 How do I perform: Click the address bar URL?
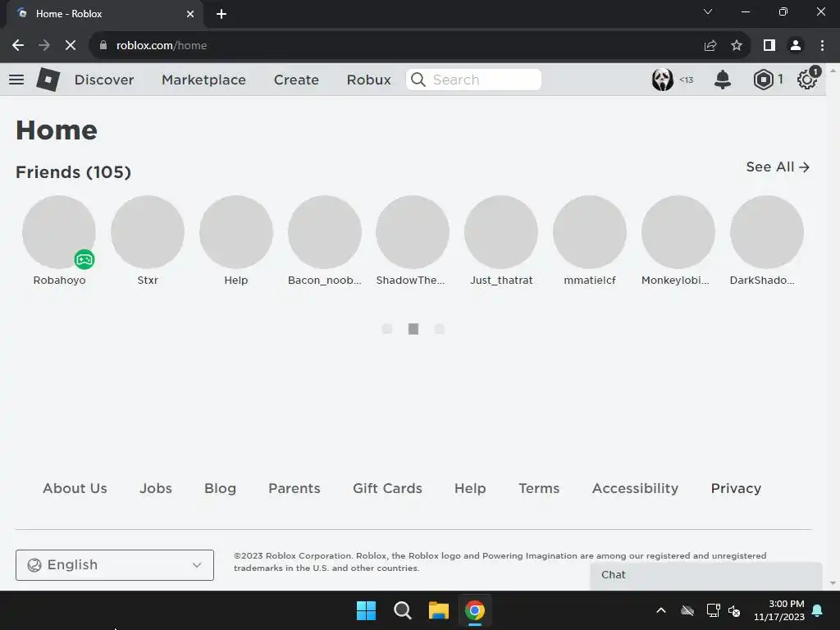point(162,46)
